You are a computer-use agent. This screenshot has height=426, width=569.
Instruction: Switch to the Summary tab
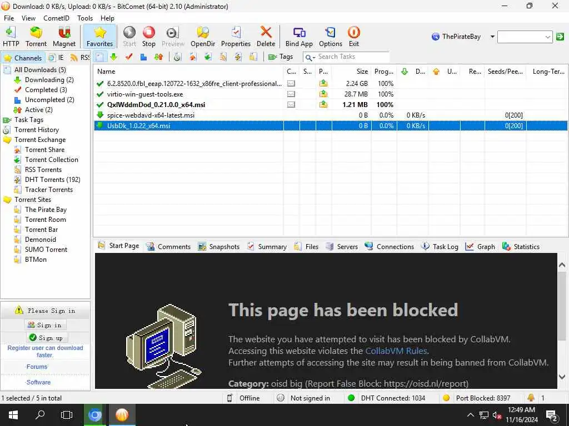coord(267,246)
